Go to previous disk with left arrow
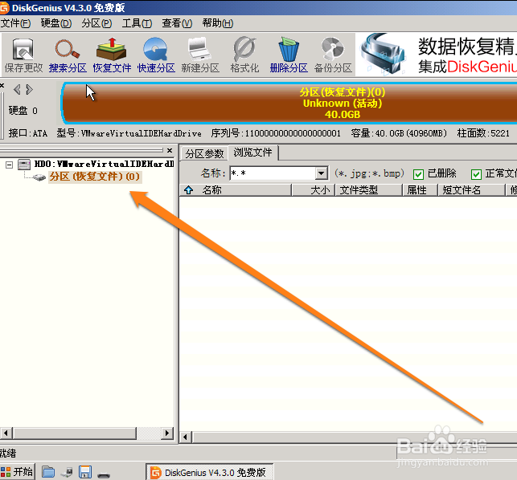 pos(17,90)
